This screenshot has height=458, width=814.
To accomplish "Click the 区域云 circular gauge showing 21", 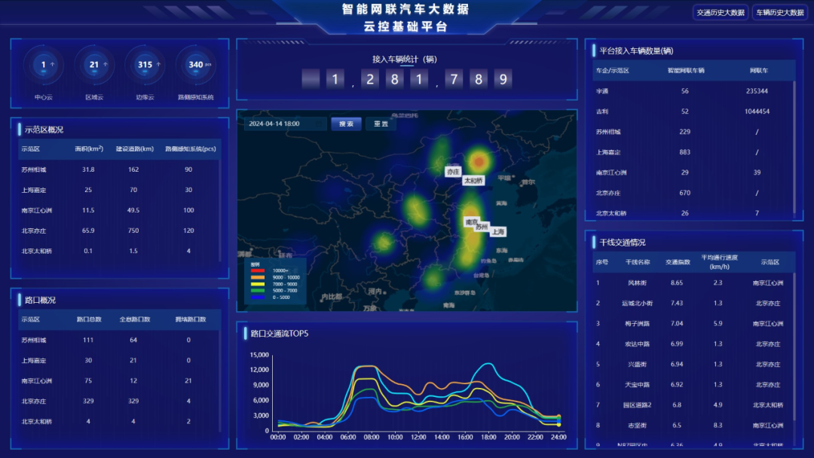I will click(94, 66).
